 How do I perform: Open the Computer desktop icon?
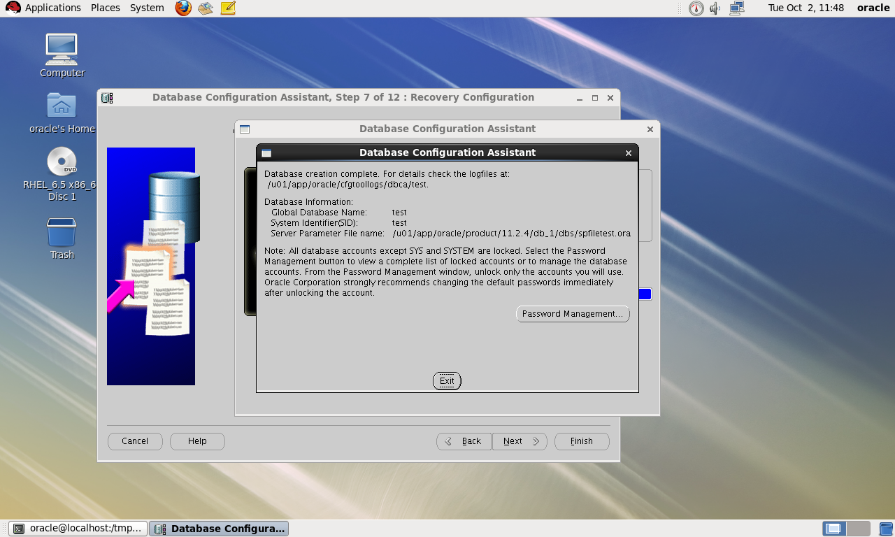coord(62,55)
